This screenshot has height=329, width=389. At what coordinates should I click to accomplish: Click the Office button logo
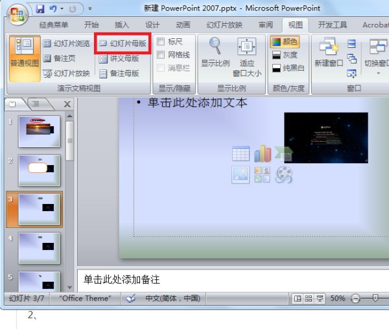(x=19, y=14)
